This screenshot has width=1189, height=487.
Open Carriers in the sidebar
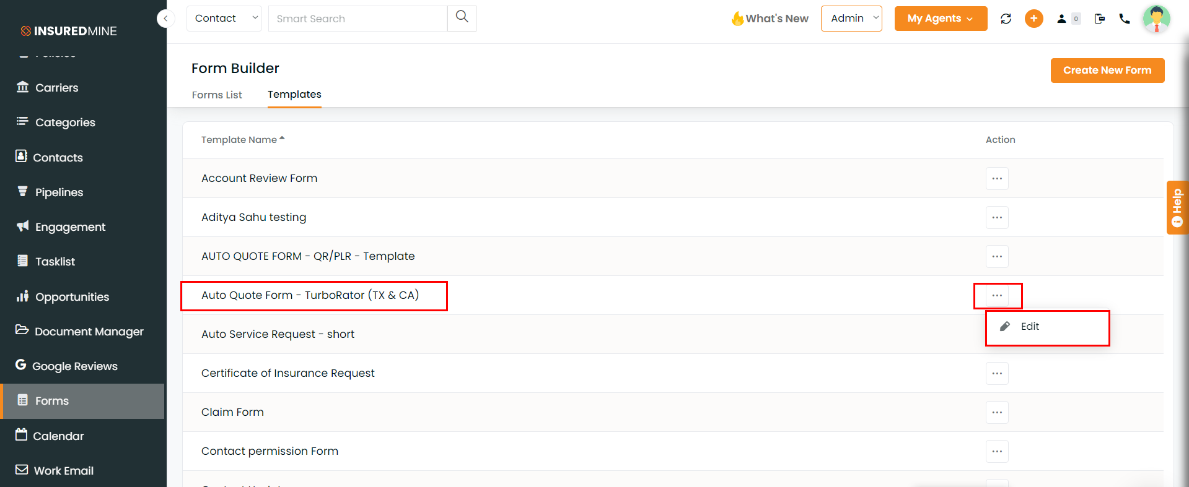pyautogui.click(x=82, y=88)
